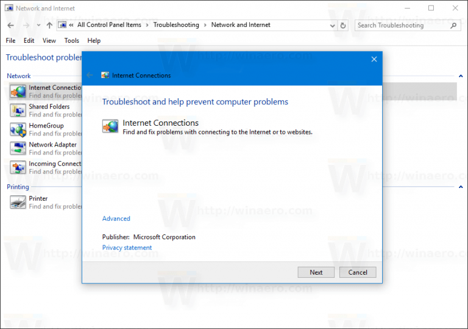Open the Advanced link
Image resolution: width=468 pixels, height=329 pixels.
pyautogui.click(x=116, y=219)
